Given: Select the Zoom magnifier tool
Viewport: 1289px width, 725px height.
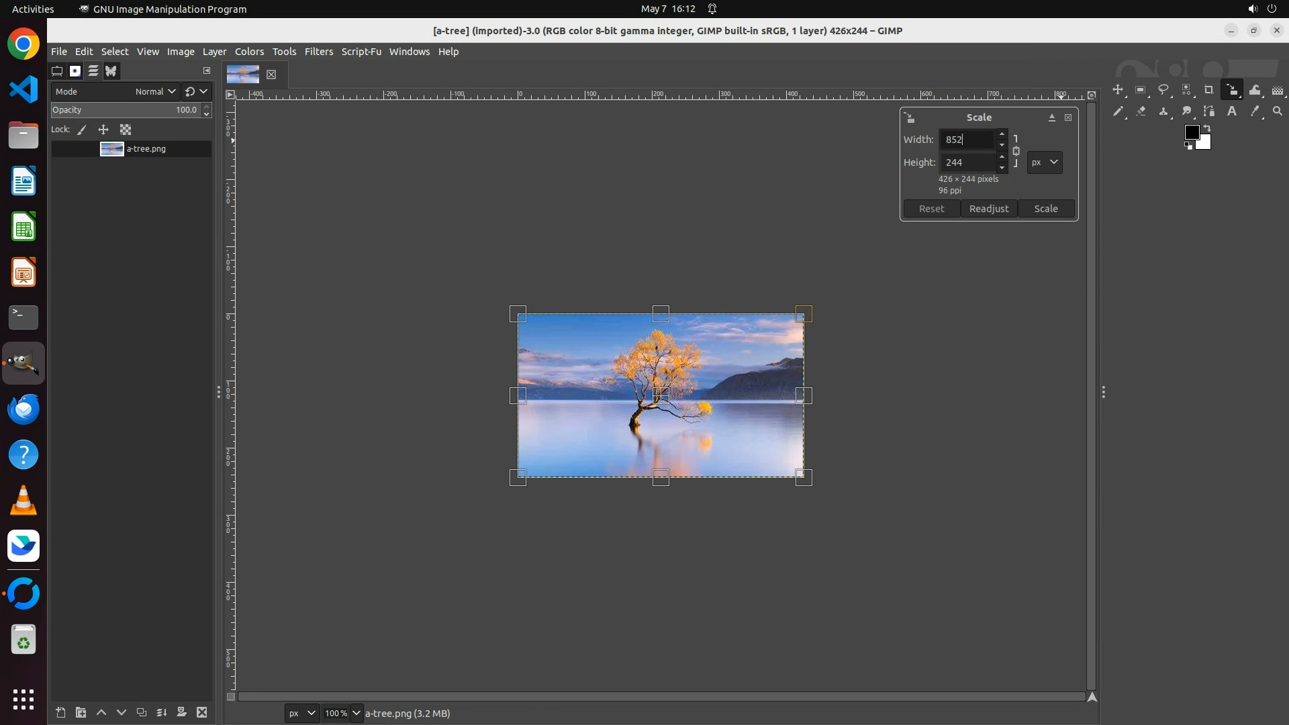Looking at the screenshot, I should coord(1278,111).
